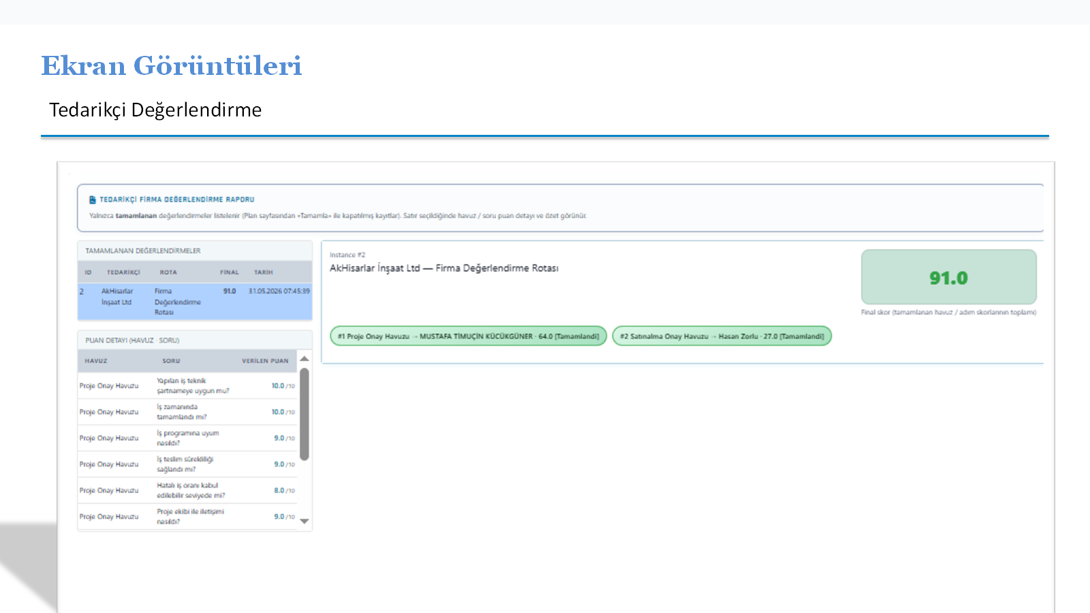
Task: Click the 8.0 /10 score value
Action: (284, 490)
